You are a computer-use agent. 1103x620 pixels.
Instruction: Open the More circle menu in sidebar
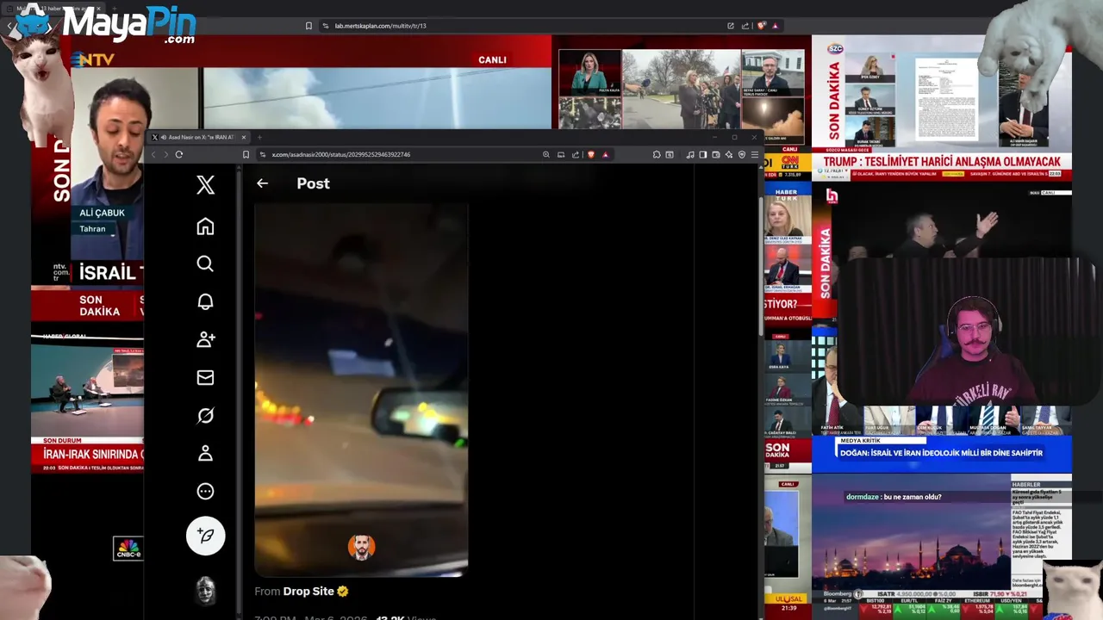pyautogui.click(x=205, y=491)
